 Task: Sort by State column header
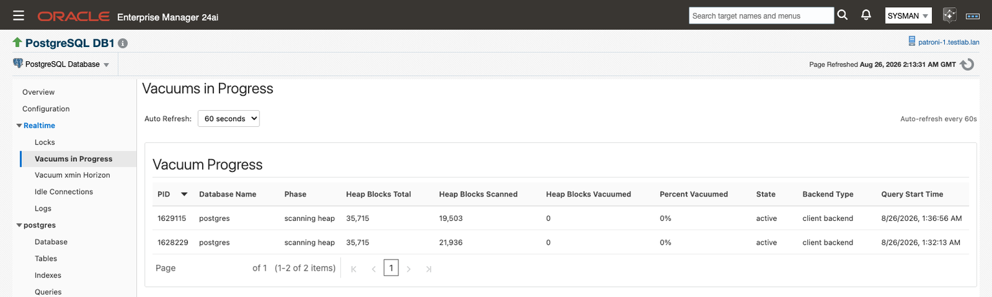click(766, 194)
